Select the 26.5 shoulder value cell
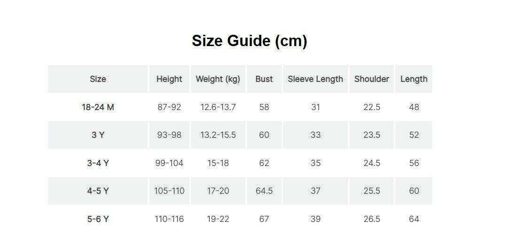Screen dimensions: 516x237 372,219
